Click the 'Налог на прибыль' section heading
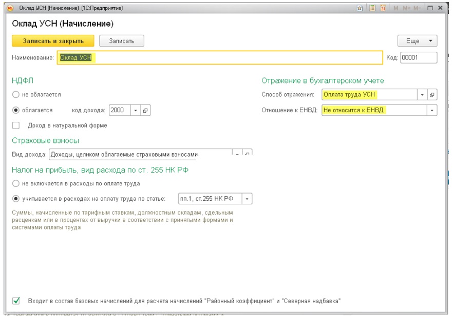Viewport: 453px width, 318px height. coord(100,170)
